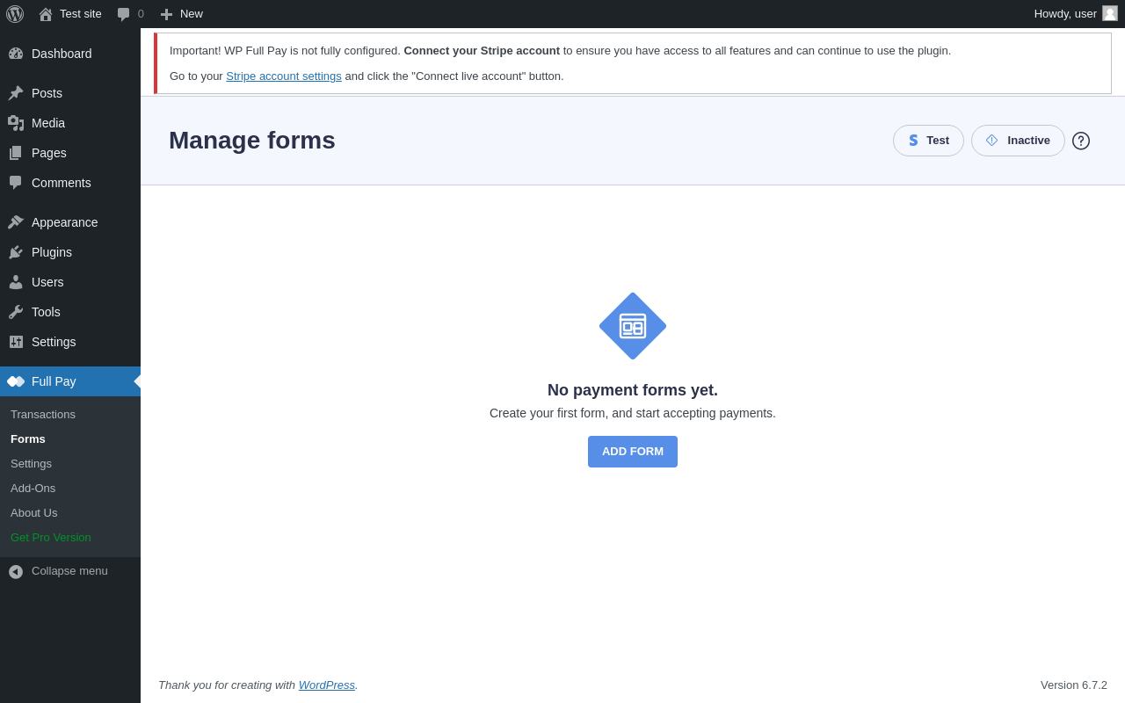Click the WordPress logo icon
The height and width of the screenshot is (703, 1125).
pos(15,14)
